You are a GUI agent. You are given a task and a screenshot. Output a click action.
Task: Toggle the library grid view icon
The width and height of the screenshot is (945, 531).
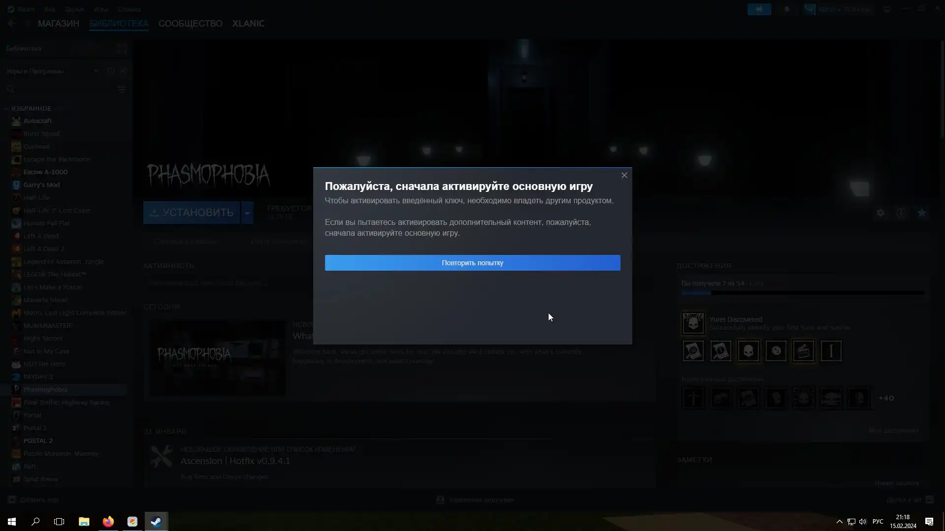122,48
